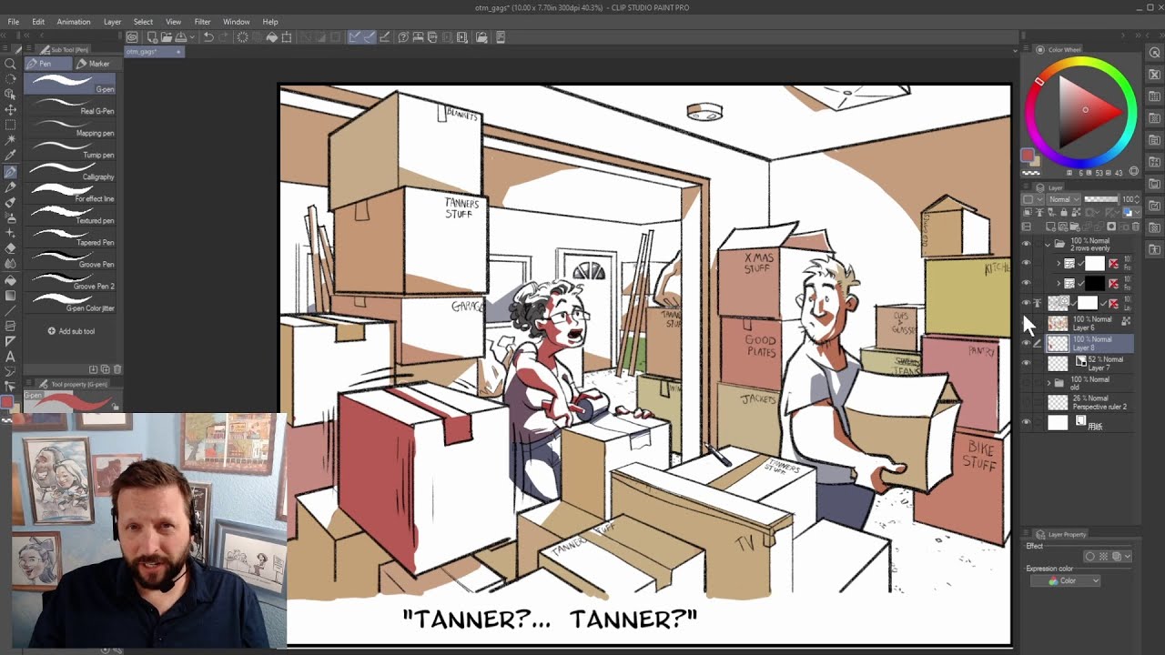Select the Zoom magnifier tool
The width and height of the screenshot is (1165, 655).
[10, 64]
